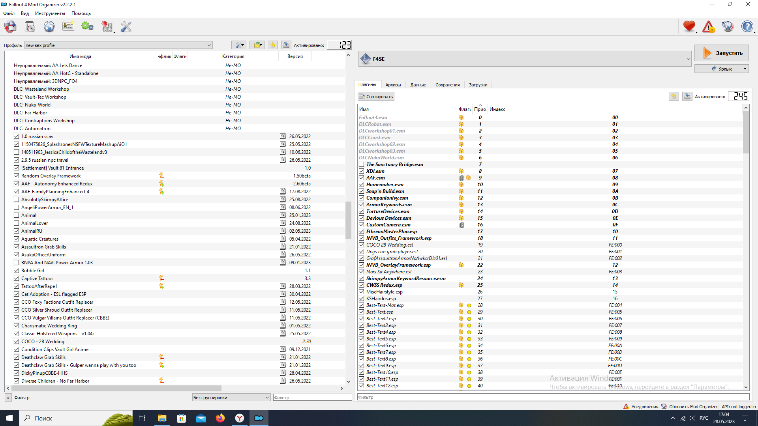Open the Инструменты menu
The height and width of the screenshot is (426, 758).
(x=50, y=13)
